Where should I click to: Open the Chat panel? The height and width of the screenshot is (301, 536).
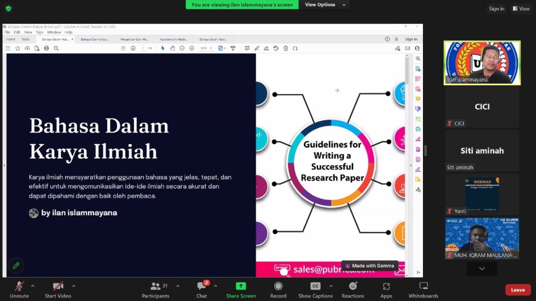(202, 290)
